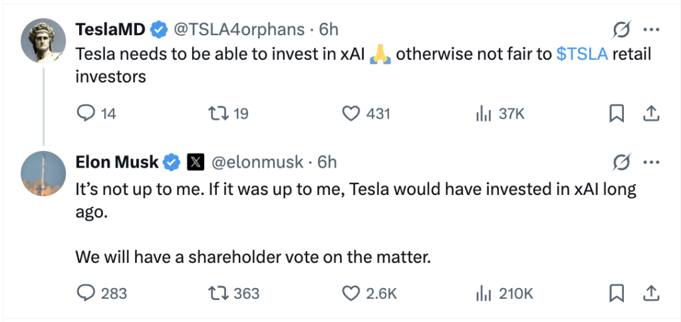Retweet Elon Musk's reply
Screen dimensions: 681x322
coord(217,293)
